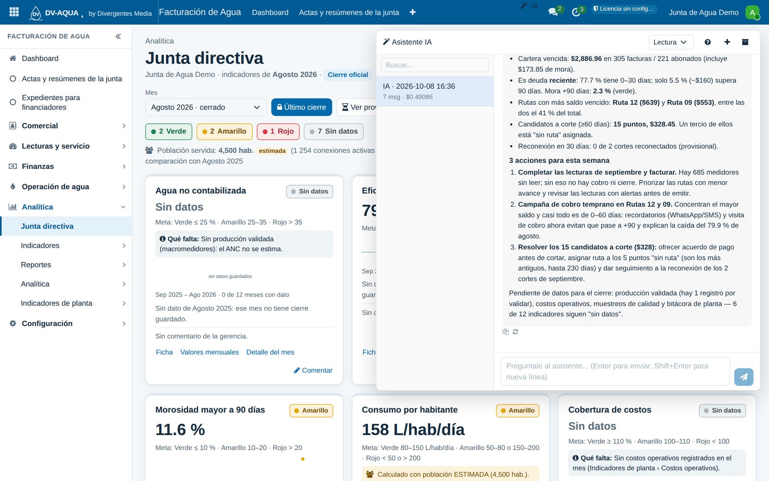The image size is (769, 481).
Task: Filter by the 1 Rojo status chip
Action: (x=278, y=131)
